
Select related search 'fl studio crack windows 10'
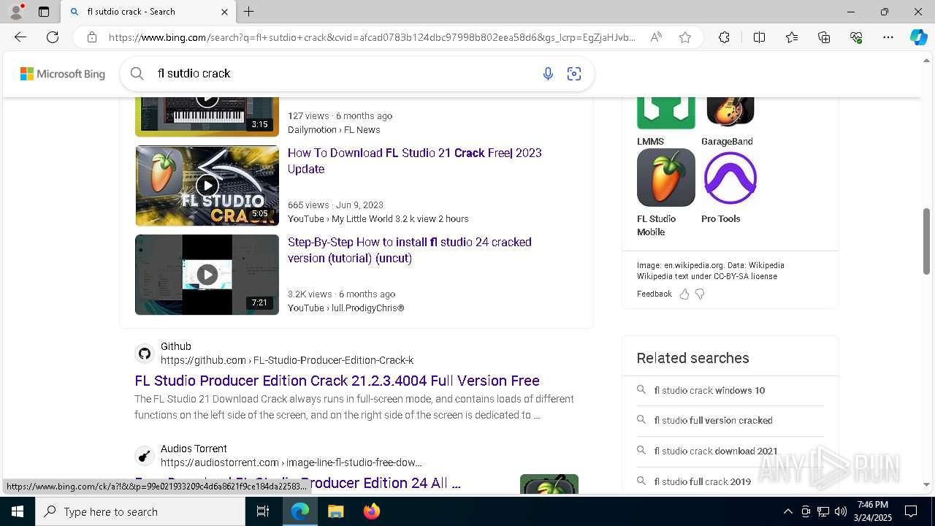tap(709, 390)
